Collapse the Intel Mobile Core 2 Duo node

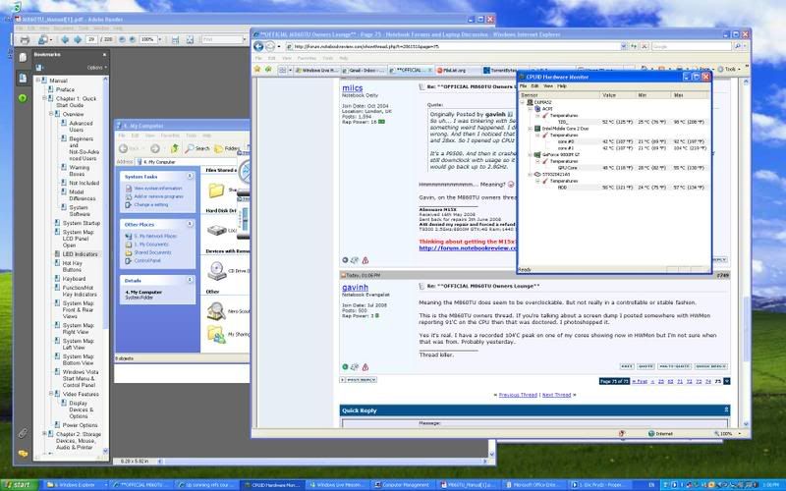click(x=531, y=129)
